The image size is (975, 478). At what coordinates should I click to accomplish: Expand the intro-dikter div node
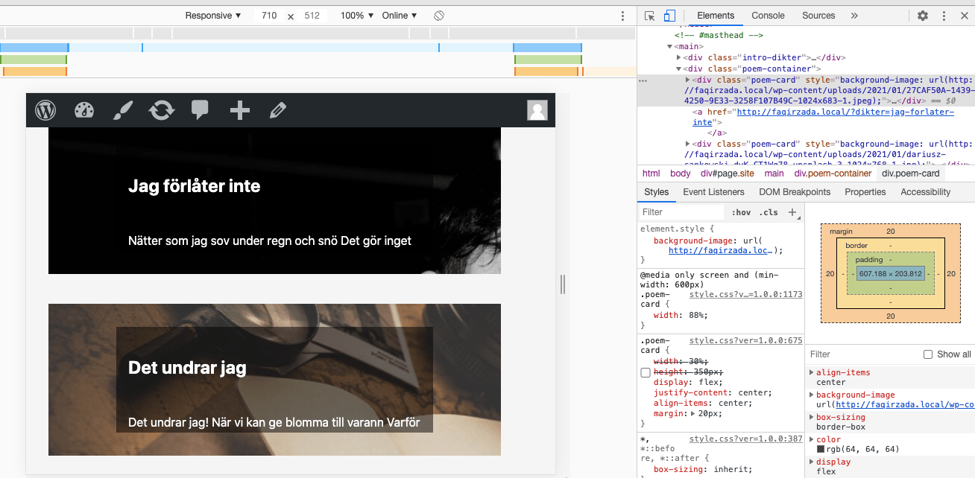(x=679, y=57)
